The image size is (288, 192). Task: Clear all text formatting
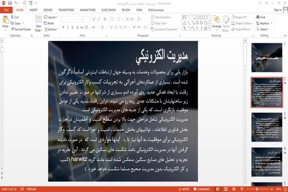(105, 19)
